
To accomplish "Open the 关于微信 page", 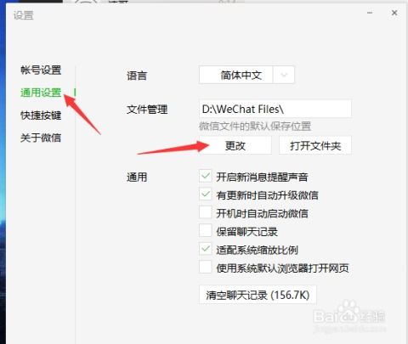I will click(41, 138).
